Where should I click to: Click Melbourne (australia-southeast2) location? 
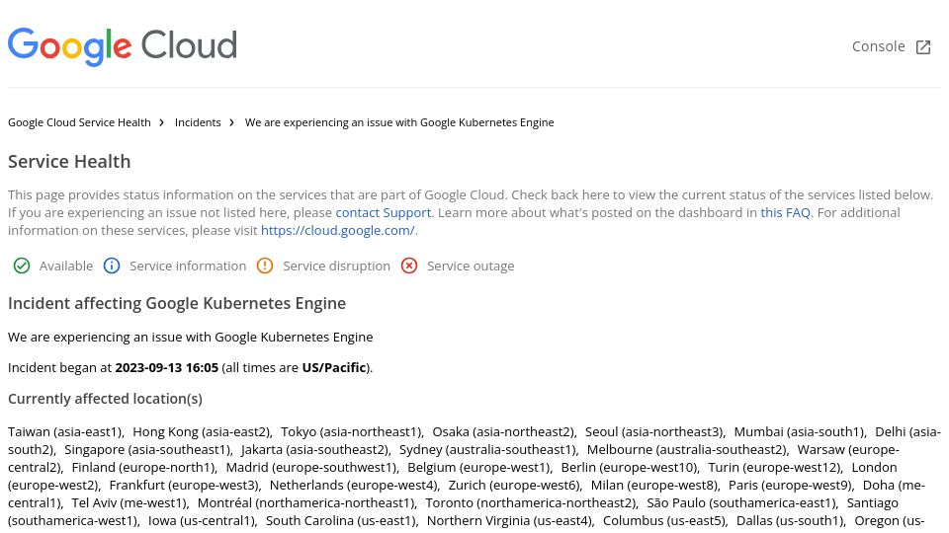coord(688,450)
